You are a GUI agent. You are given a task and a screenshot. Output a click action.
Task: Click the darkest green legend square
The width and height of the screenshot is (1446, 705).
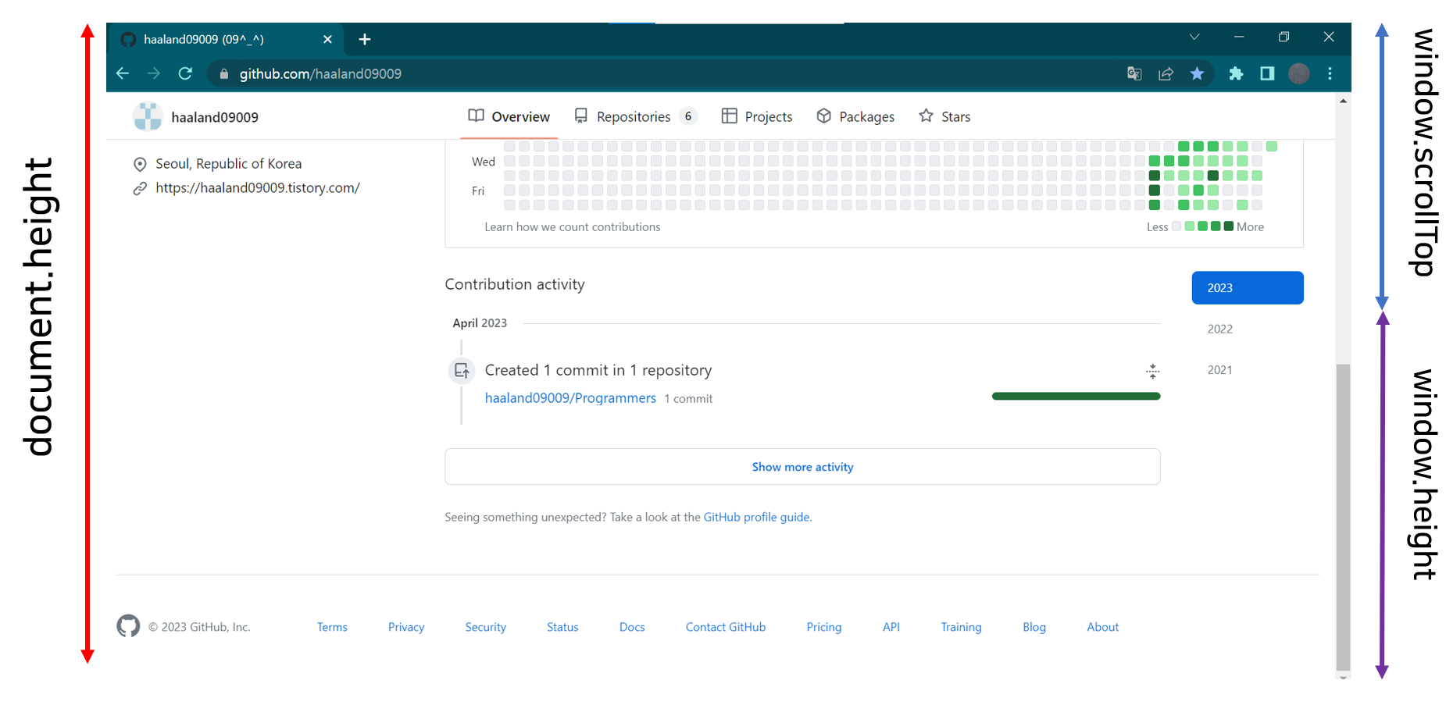click(1228, 226)
